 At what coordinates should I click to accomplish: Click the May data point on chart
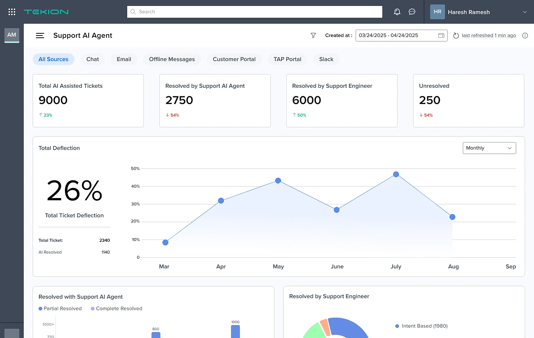(278, 181)
